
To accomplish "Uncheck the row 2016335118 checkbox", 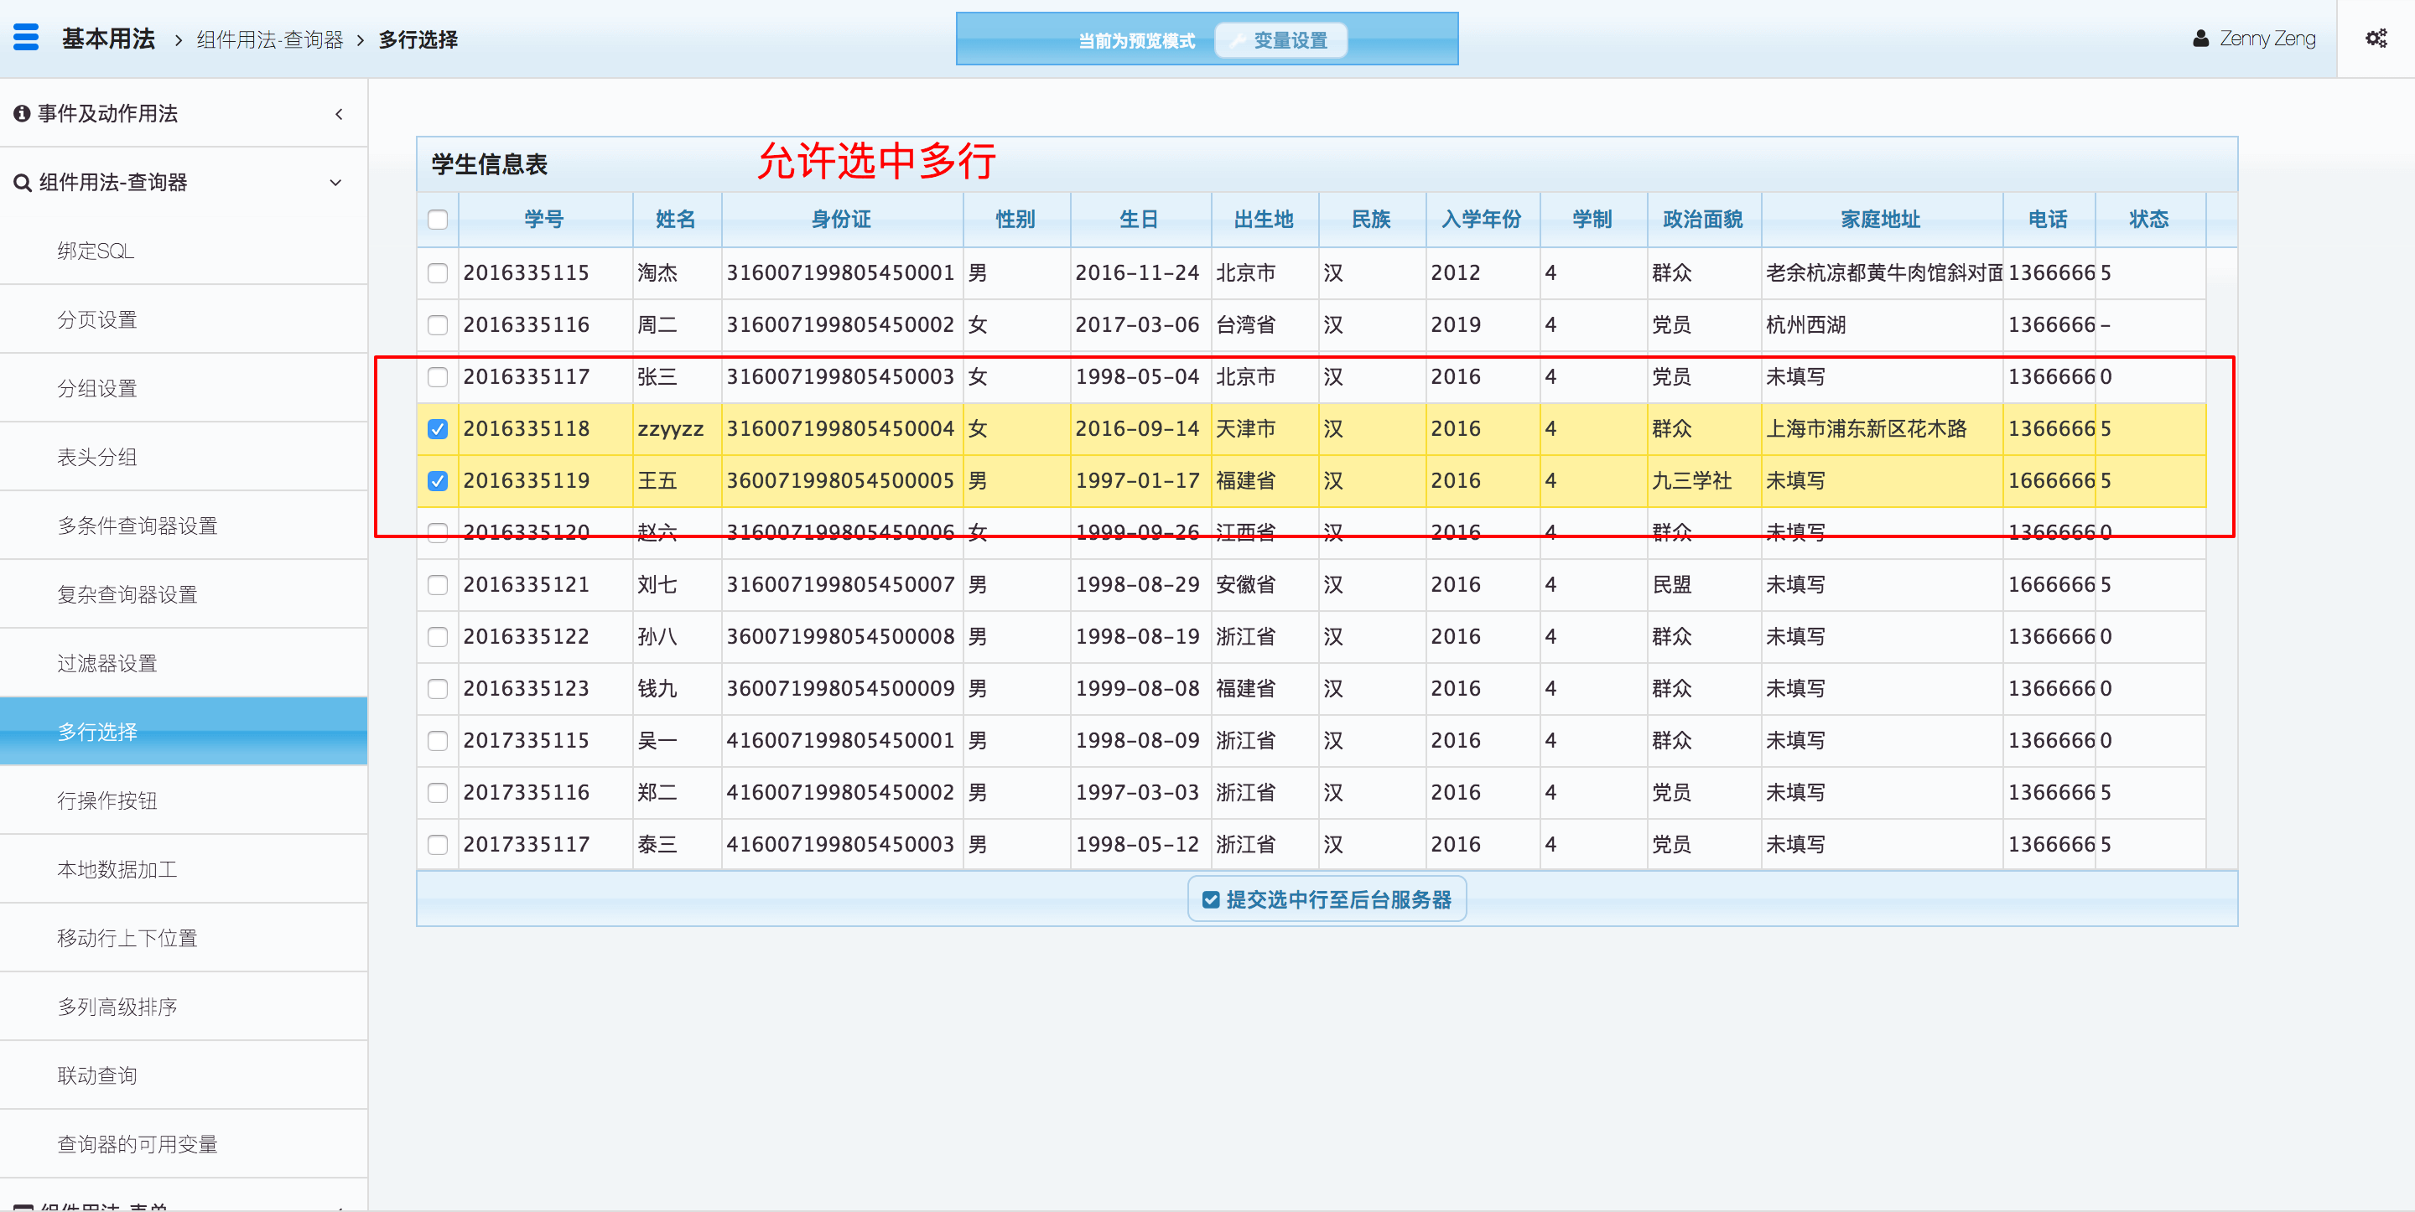I will point(438,429).
